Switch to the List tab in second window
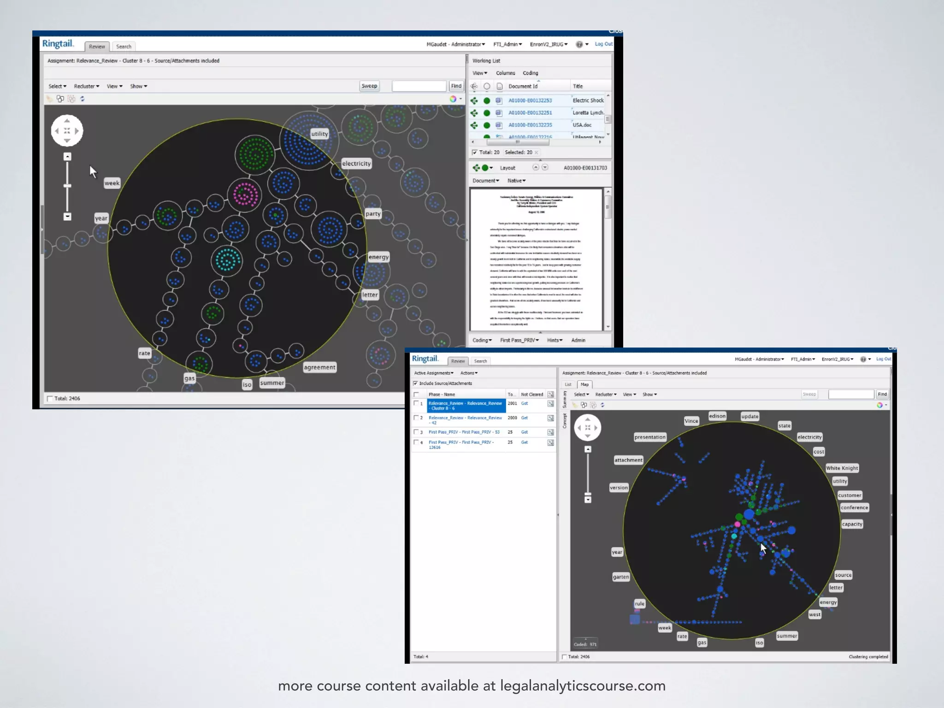944x708 pixels. coord(568,384)
